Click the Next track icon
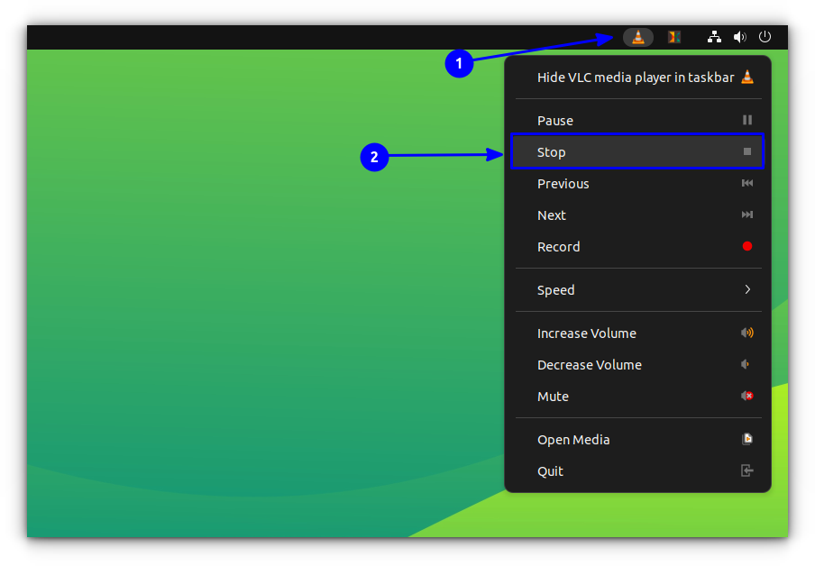This screenshot has height=566, width=815. tap(746, 215)
